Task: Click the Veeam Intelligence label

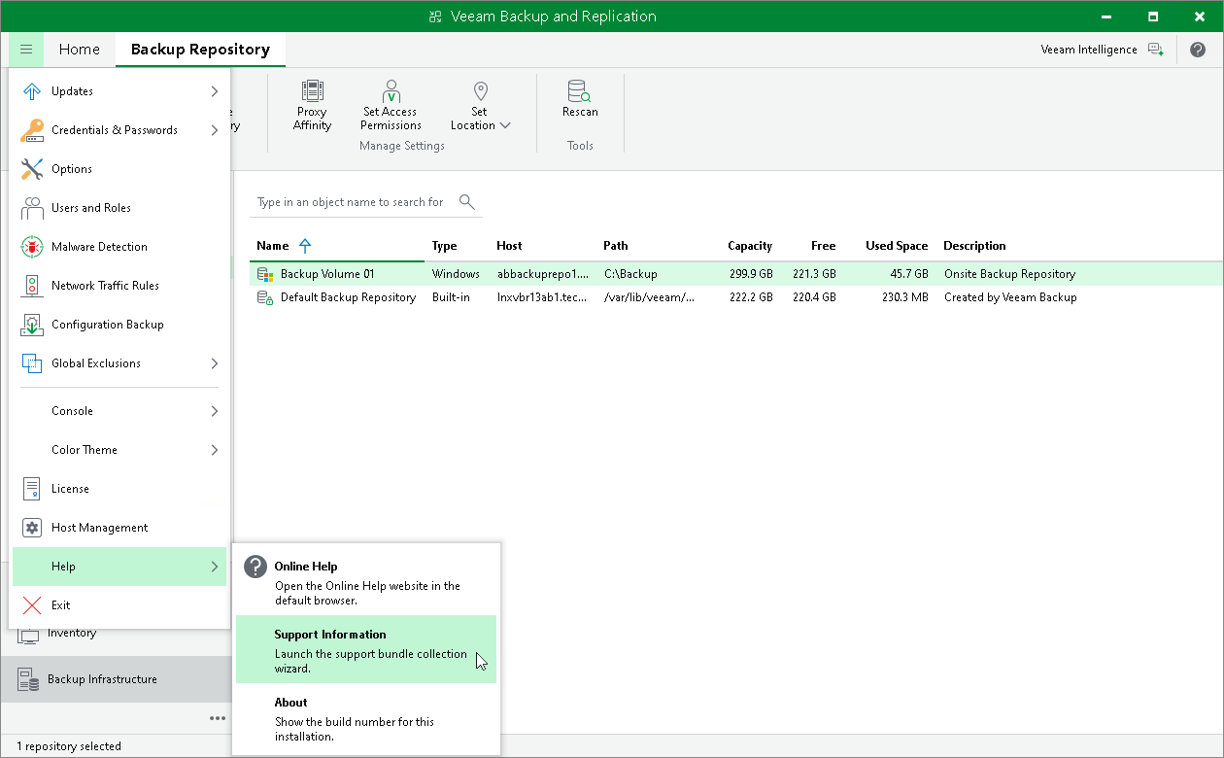Action: click(1089, 50)
